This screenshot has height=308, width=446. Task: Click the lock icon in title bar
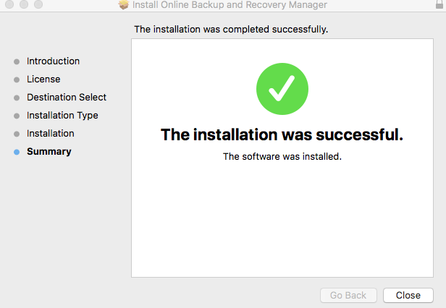point(439,4)
